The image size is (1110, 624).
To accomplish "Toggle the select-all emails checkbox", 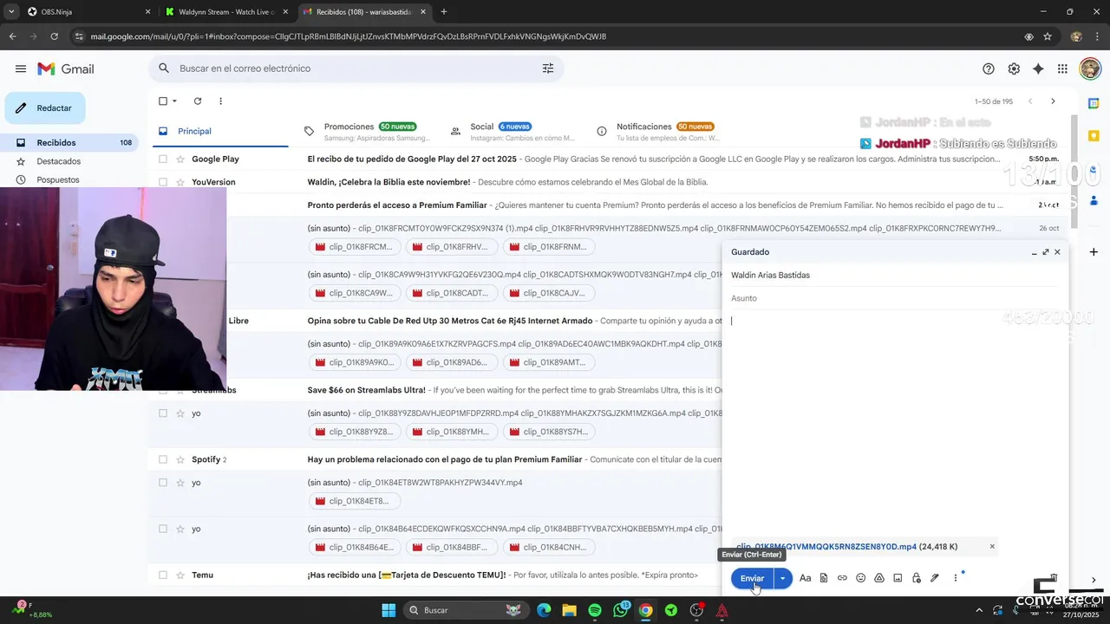I will [x=162, y=101].
